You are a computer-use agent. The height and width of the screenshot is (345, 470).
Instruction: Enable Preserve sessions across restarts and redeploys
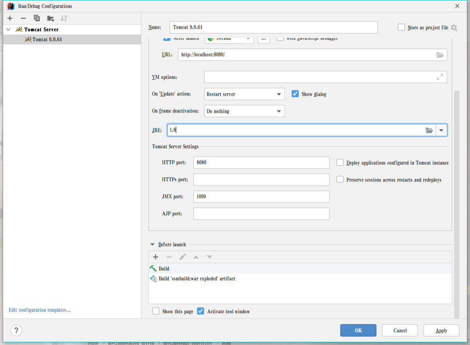click(340, 180)
